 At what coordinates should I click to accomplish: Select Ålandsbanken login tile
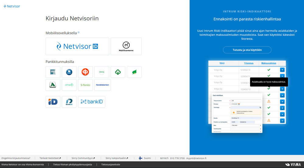click(53, 85)
